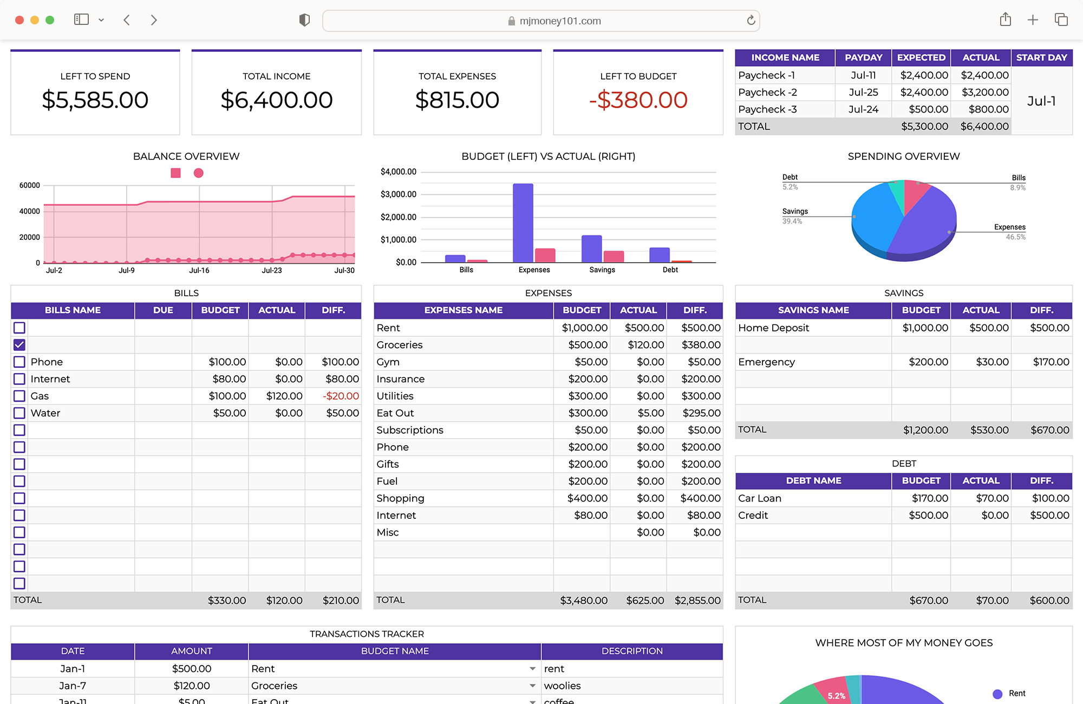
Task: Open a new tab with the plus icon
Action: click(1033, 20)
